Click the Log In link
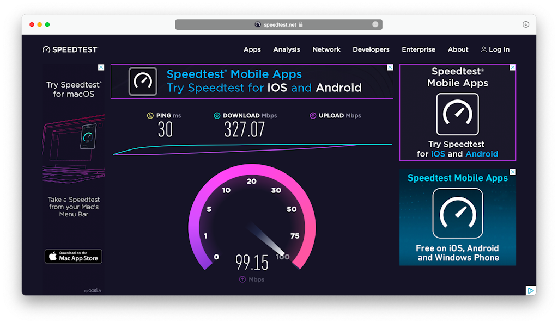The width and height of the screenshot is (558, 324). coord(499,49)
